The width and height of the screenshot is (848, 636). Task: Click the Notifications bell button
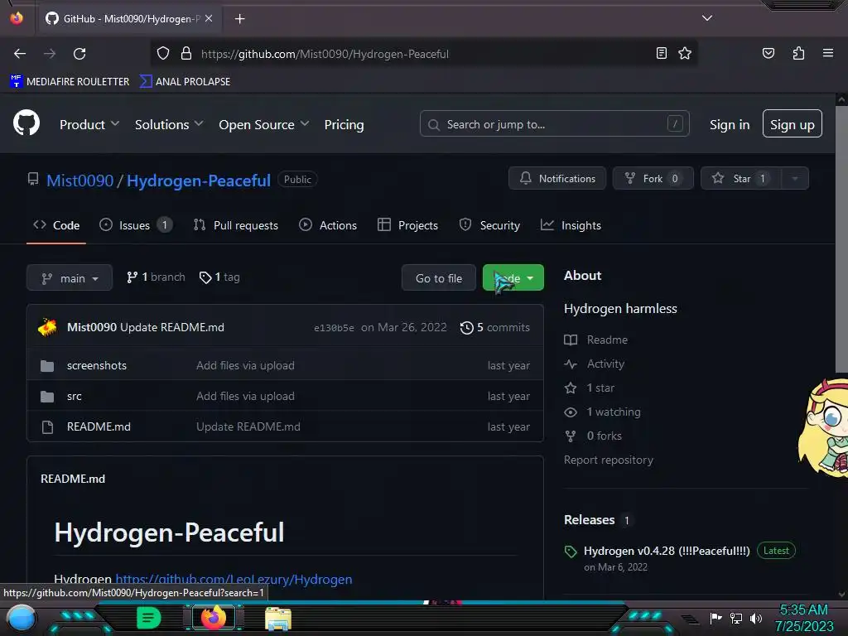(557, 178)
